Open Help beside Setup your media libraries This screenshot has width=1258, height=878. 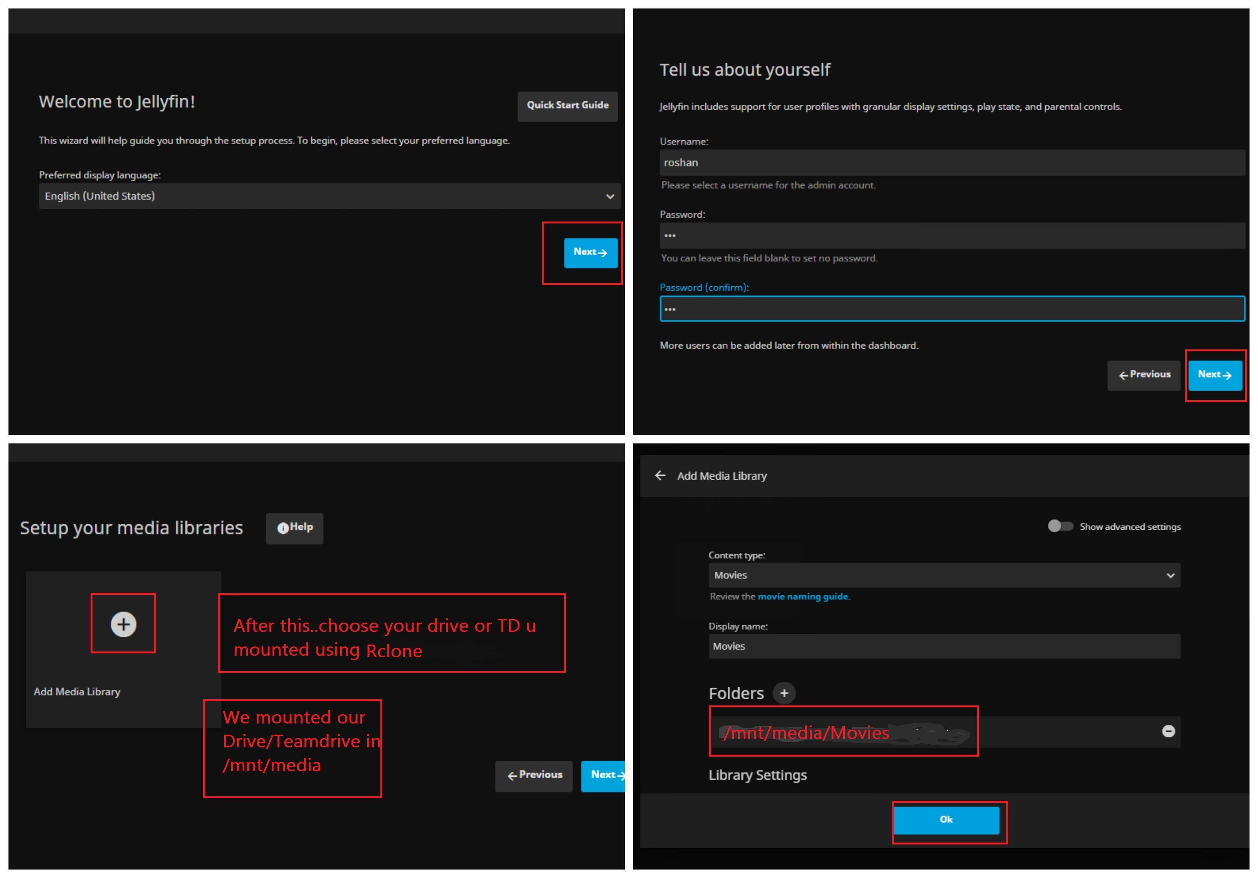coord(295,527)
